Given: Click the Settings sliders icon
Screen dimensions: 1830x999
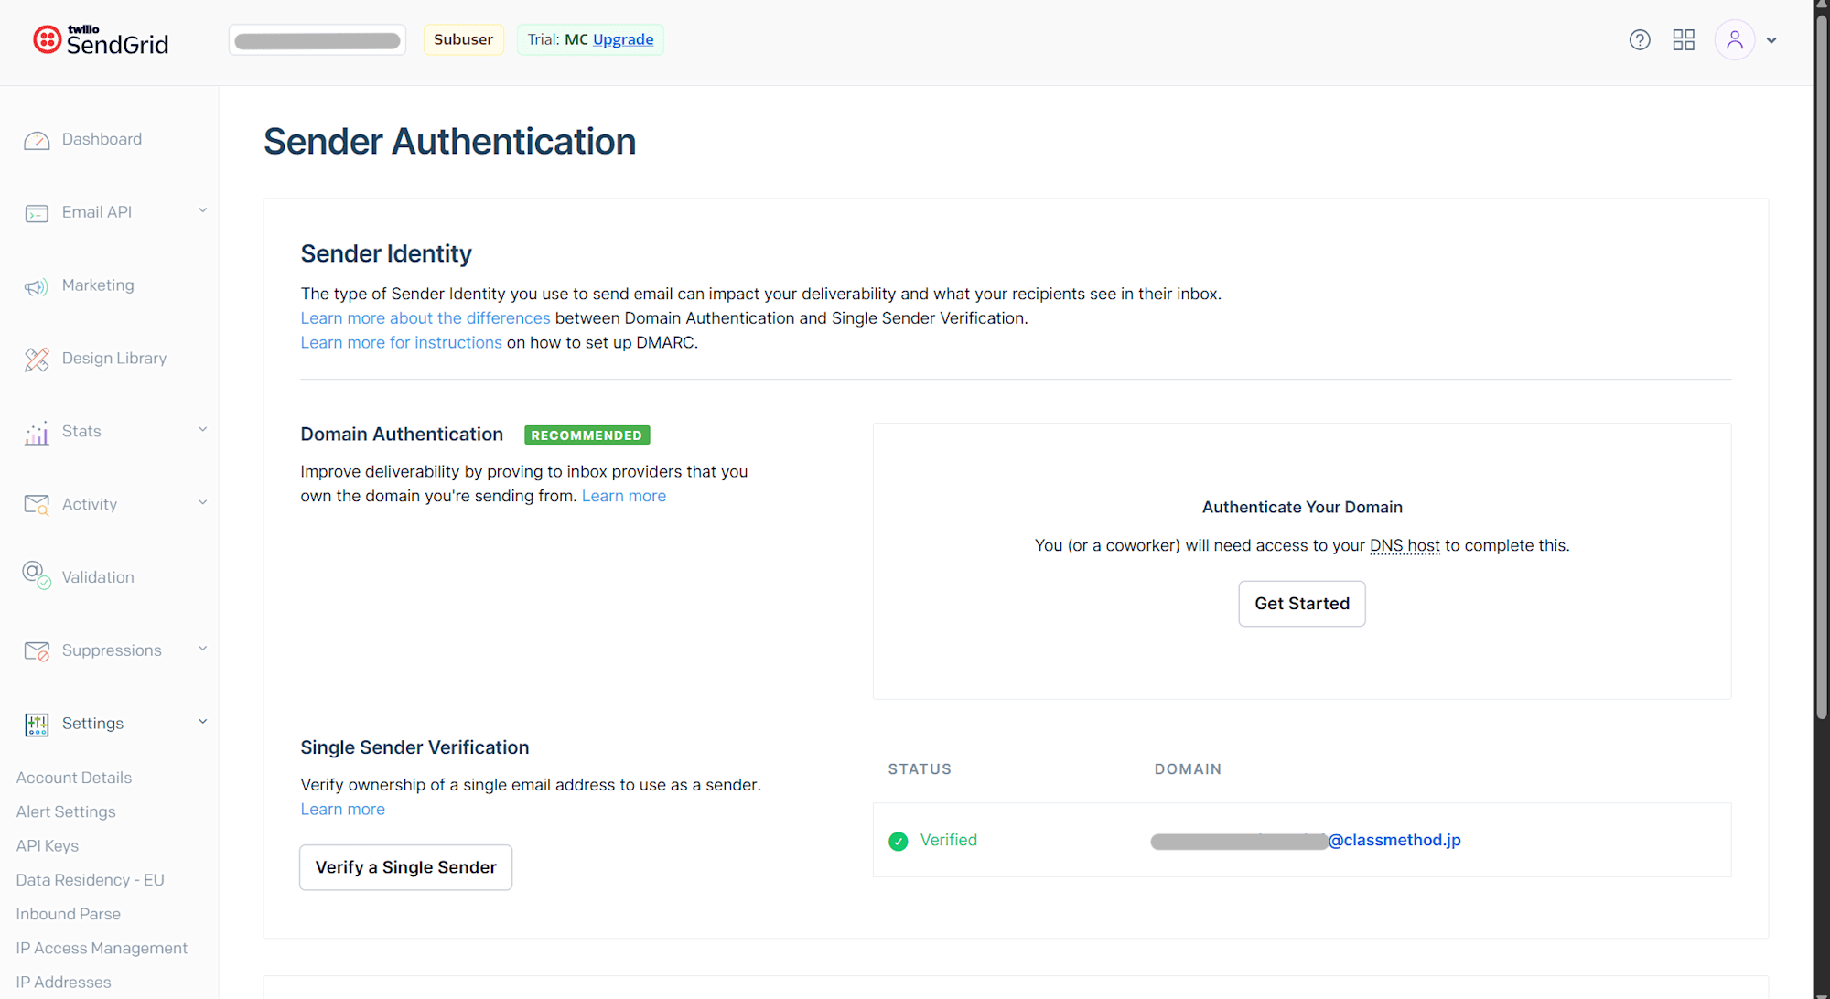Looking at the screenshot, I should tap(37, 725).
